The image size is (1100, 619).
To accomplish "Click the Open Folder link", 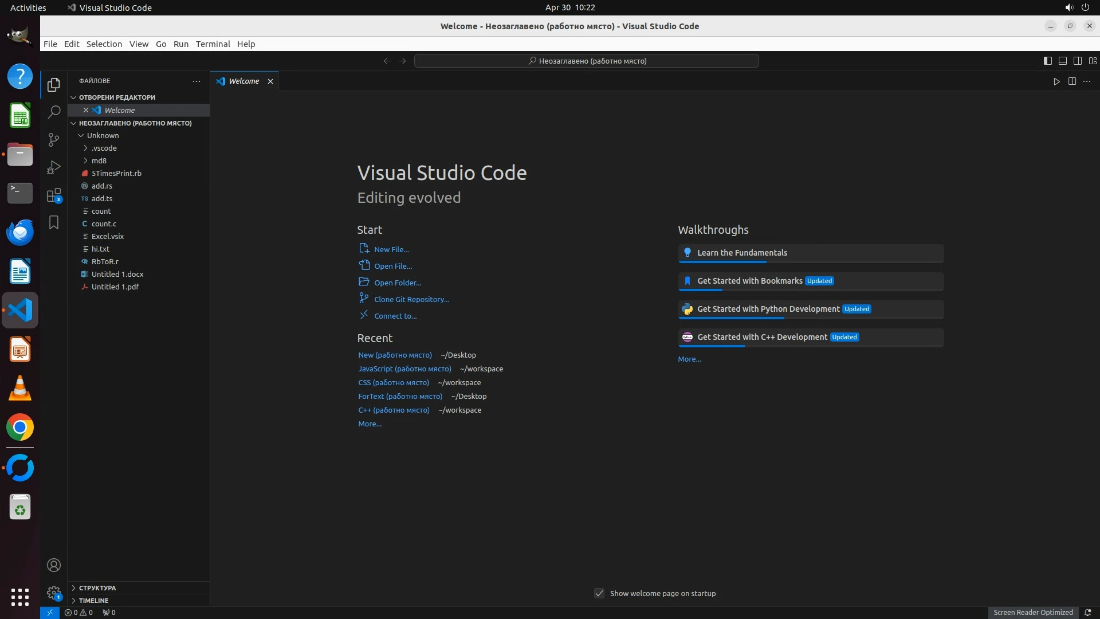I will point(398,283).
